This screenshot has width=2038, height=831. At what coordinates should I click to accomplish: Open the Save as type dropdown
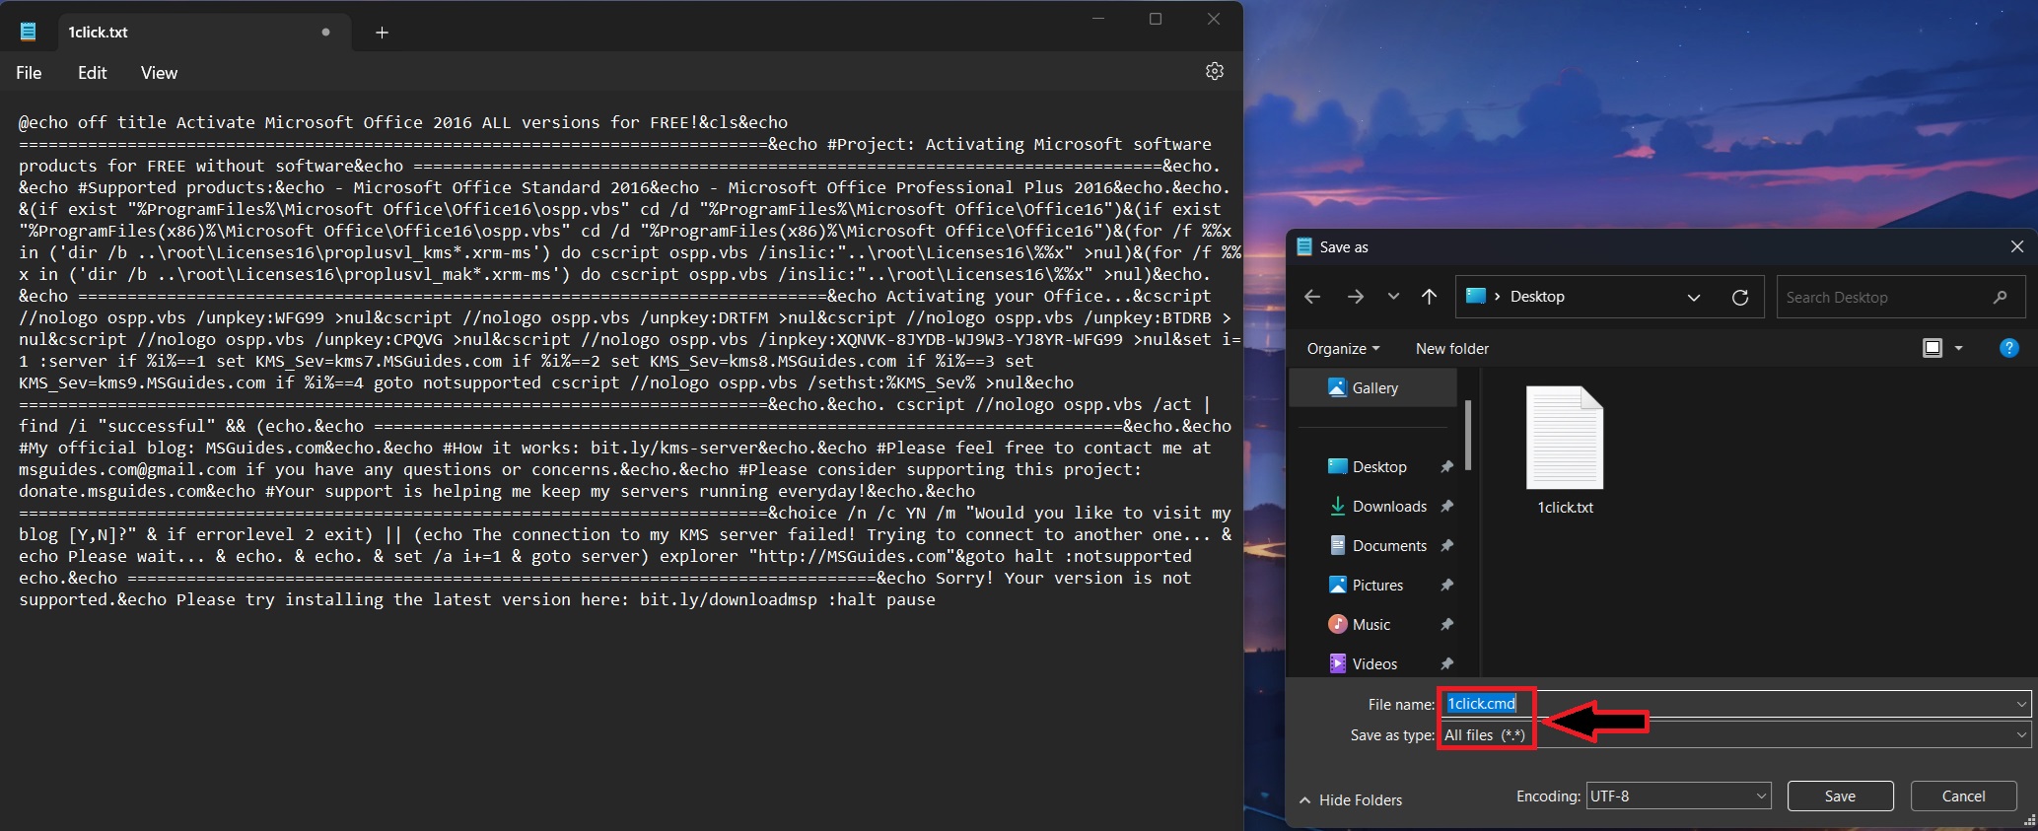pos(1734,735)
